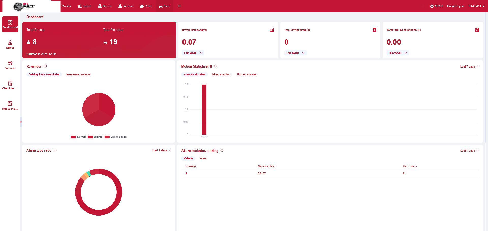
Task: Open the search magnifier icon
Action: 179,6
